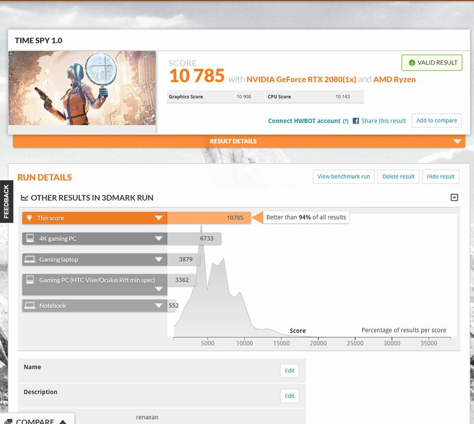The width and height of the screenshot is (474, 424).
Task: Click the desktop icon for 4K gaming PC
Action: (x=30, y=238)
